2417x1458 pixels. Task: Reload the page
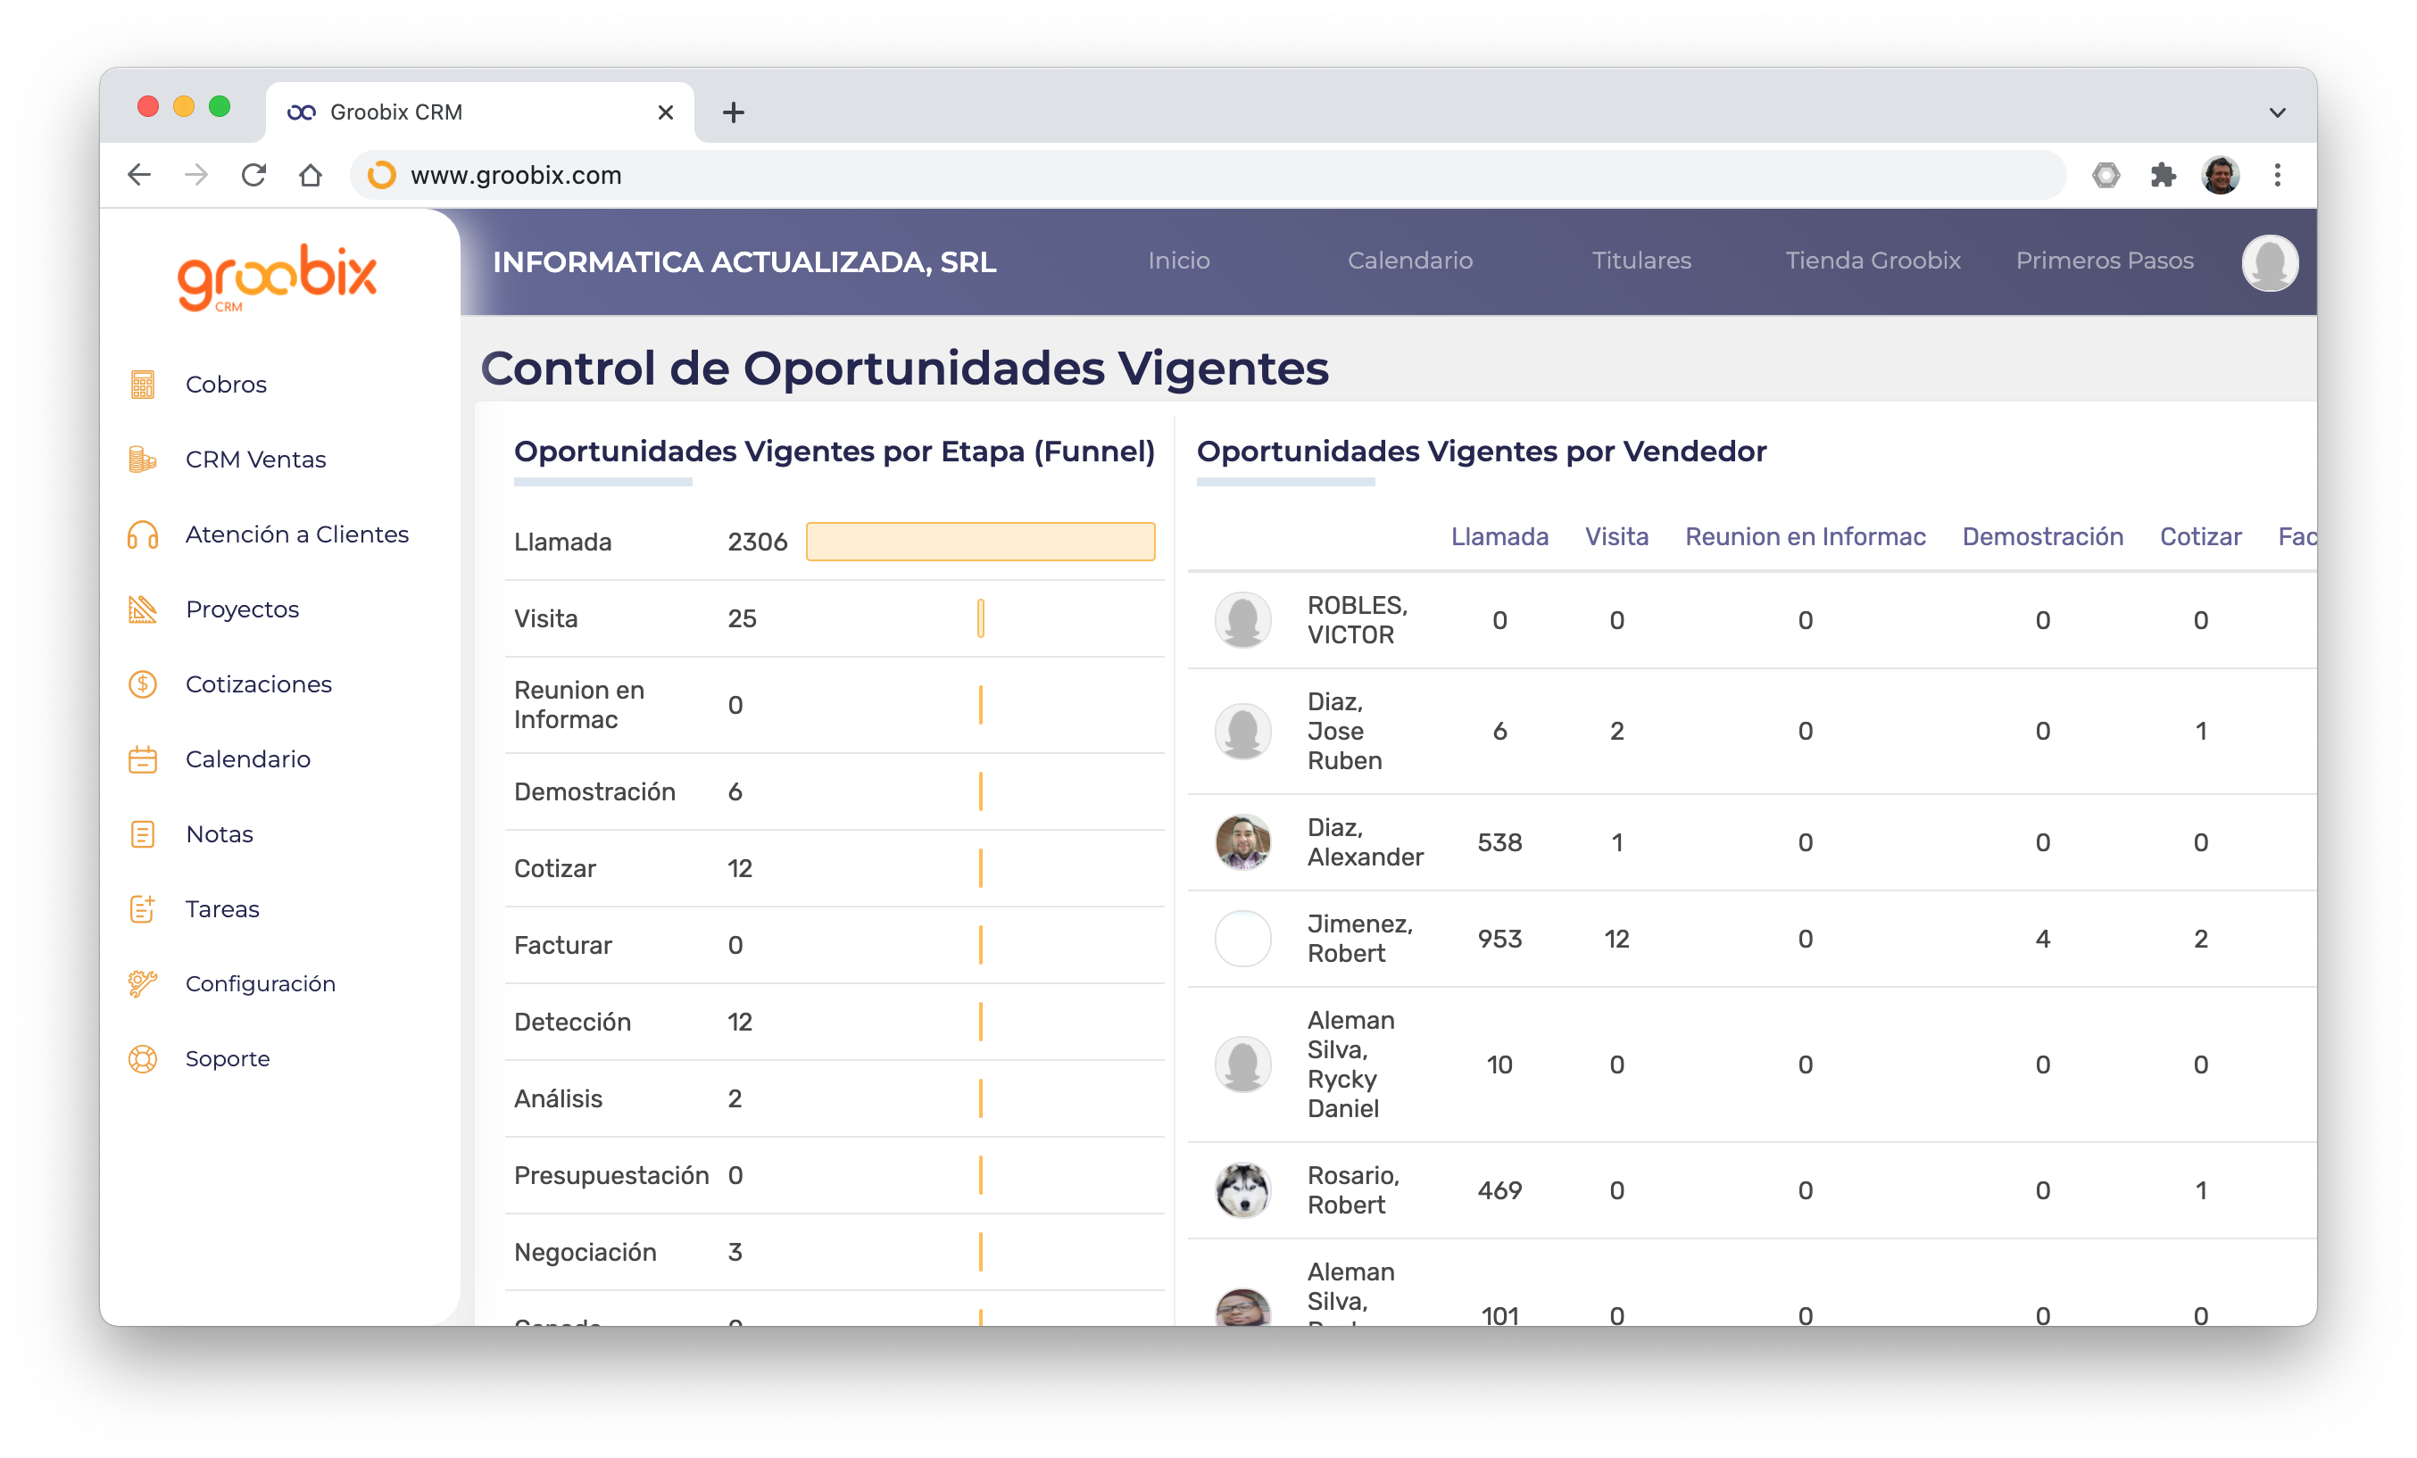(x=253, y=175)
